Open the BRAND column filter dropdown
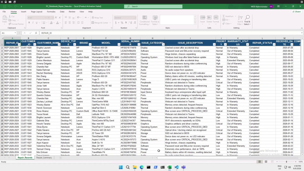Screen dimensions: 304x171 coord(90,45)
